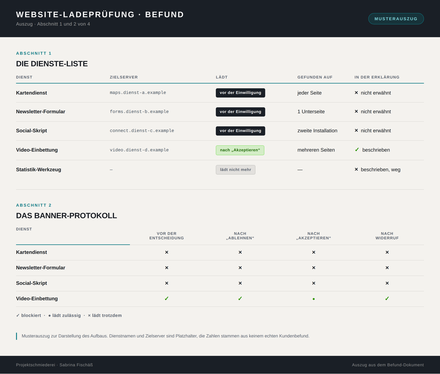Viewport: 440px width, 374px height.
Task: Select 'forms.dienst-b.example' server text
Action: pos(139,112)
